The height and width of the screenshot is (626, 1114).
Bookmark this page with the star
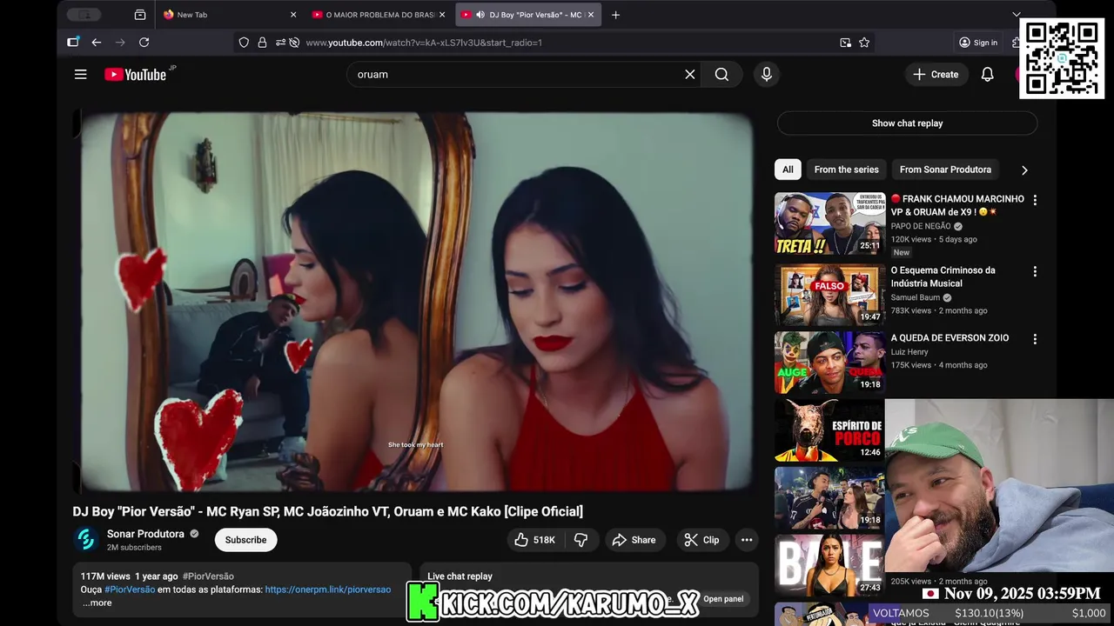[x=864, y=43]
